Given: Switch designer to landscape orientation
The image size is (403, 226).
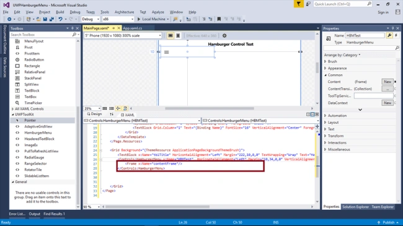Looking at the screenshot, I should coord(170,36).
